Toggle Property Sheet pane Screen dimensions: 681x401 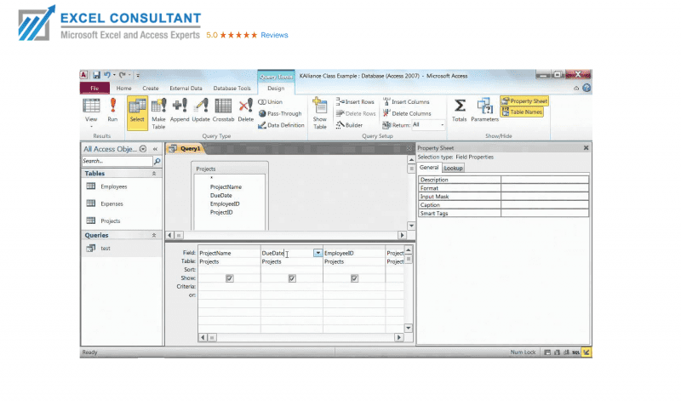tap(524, 100)
